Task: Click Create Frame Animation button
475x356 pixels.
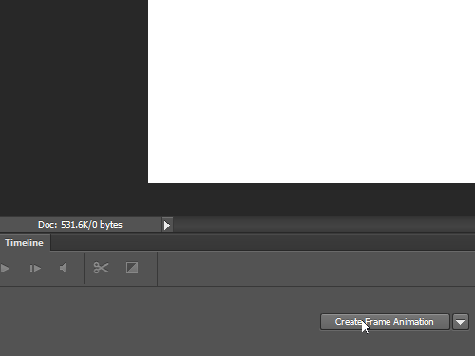Action: (385, 322)
